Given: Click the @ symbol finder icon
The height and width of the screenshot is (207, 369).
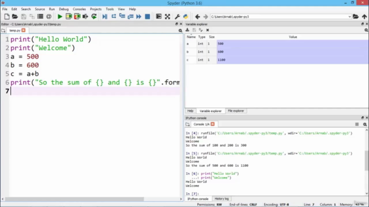Looking at the screenshot, I should click(48, 17).
